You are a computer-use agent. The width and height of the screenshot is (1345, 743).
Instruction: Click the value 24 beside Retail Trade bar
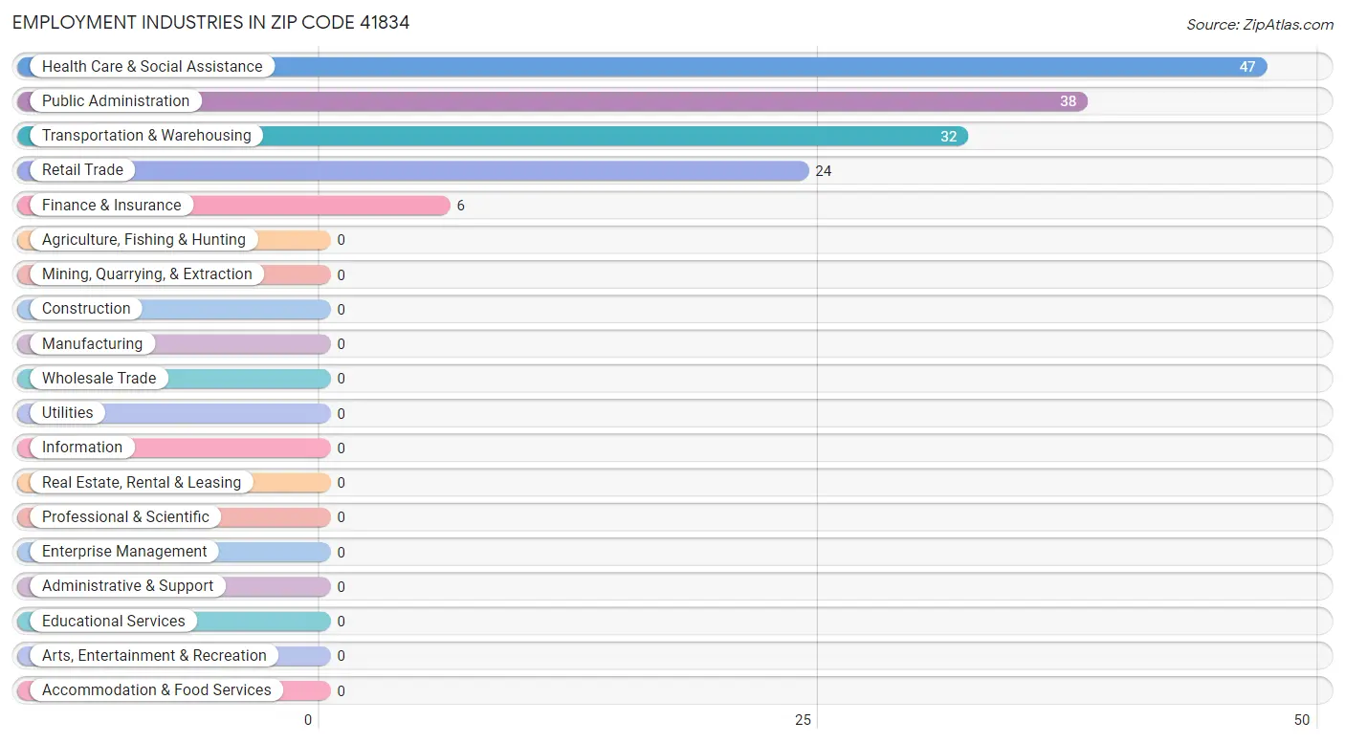pos(824,171)
